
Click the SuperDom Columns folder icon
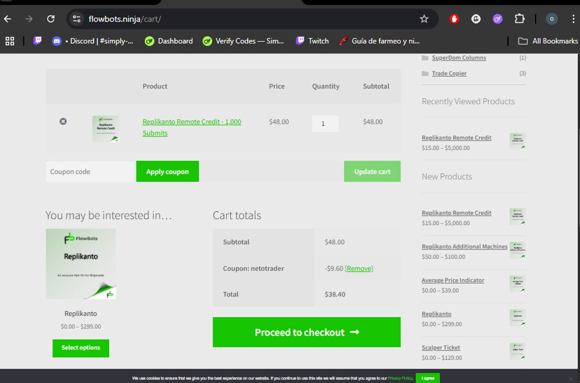425,58
